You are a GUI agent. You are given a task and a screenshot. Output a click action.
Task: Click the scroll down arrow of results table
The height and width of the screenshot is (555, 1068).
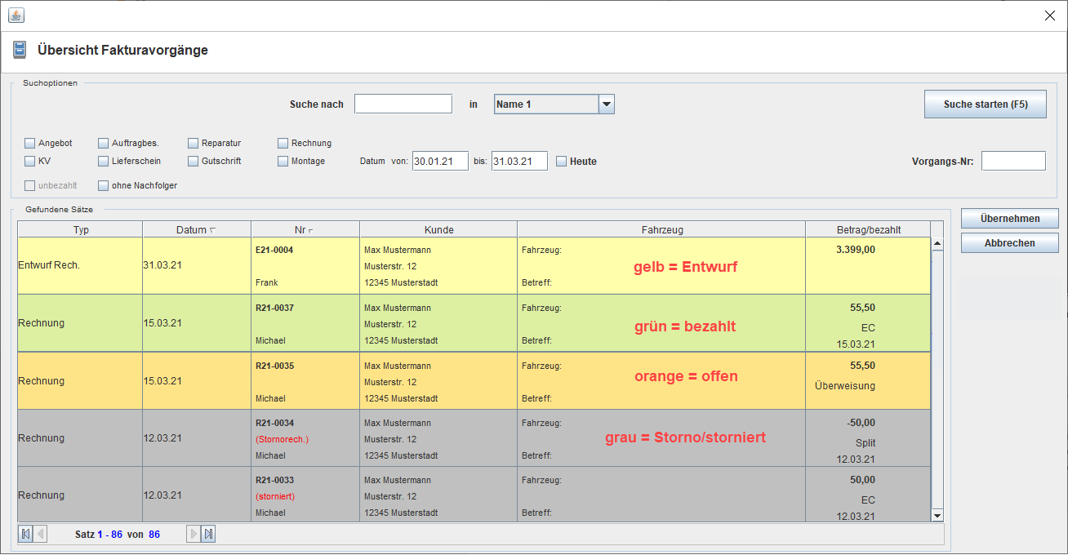click(937, 515)
